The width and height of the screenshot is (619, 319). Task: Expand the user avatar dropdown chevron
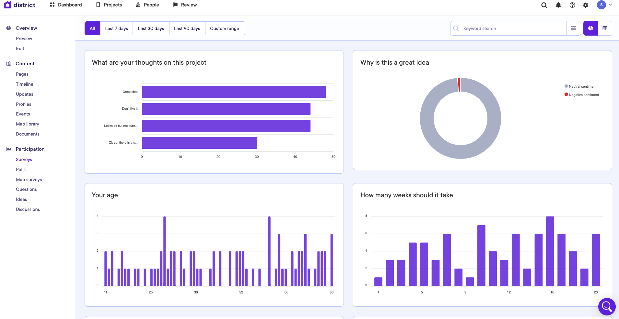(x=611, y=5)
